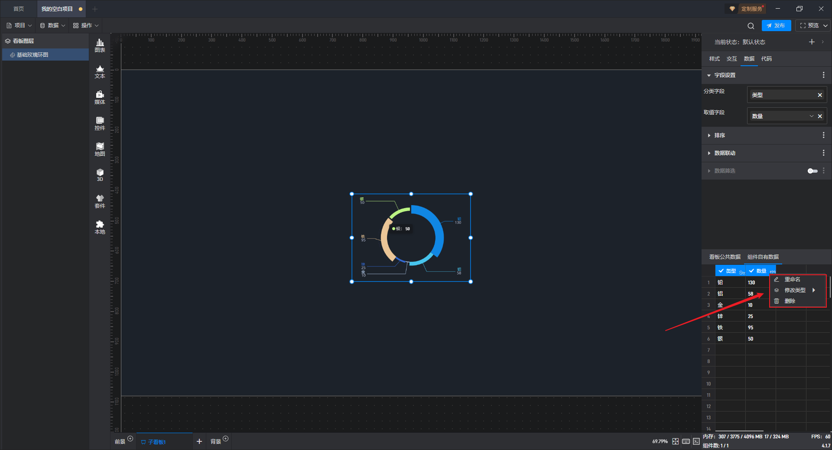Viewport: 832px width, 450px height.
Task: Open a new tab with plus
Action: (x=95, y=9)
